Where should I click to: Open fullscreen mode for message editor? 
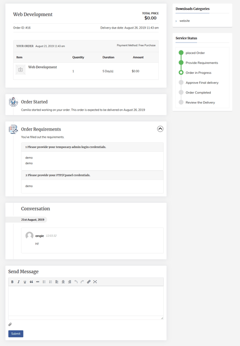click(95, 282)
